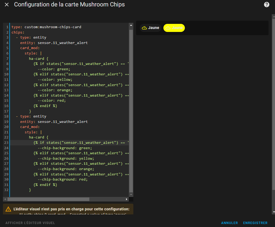The height and width of the screenshot is (227, 275).
Task: Click ANNULER to cancel changes
Action: point(229,223)
